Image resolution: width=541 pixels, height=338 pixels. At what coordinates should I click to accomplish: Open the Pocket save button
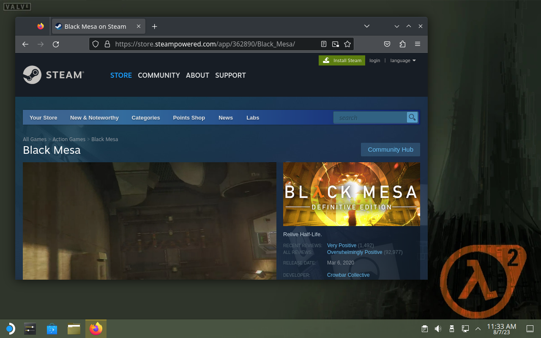coord(387,44)
